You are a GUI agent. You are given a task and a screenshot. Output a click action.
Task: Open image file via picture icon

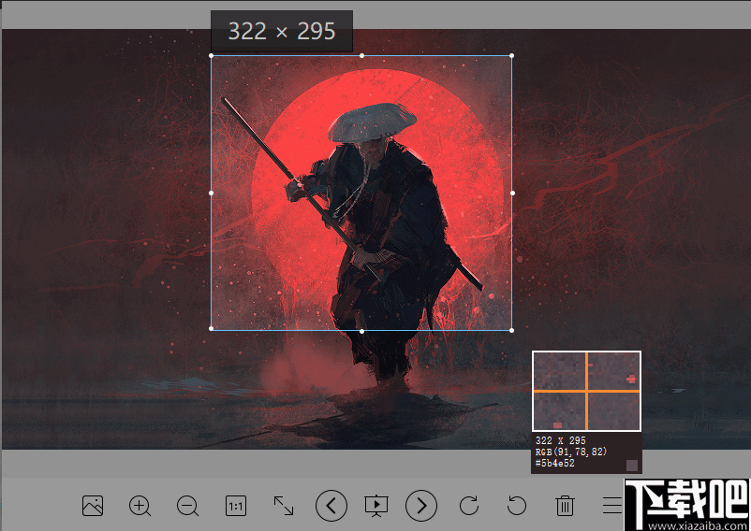pos(93,506)
